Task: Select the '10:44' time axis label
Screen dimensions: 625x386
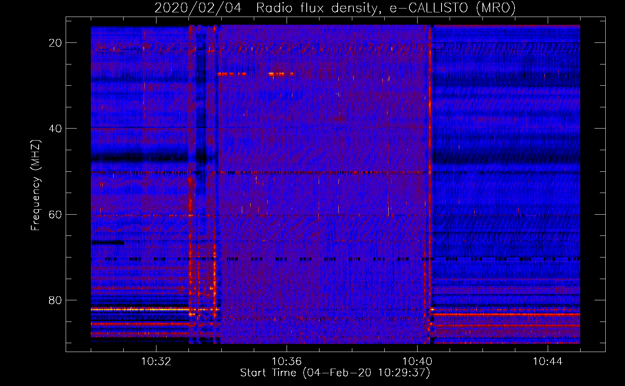Action: pos(548,362)
